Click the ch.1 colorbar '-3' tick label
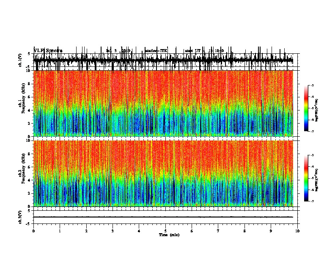This screenshot has width=335, height=259. click(312, 85)
